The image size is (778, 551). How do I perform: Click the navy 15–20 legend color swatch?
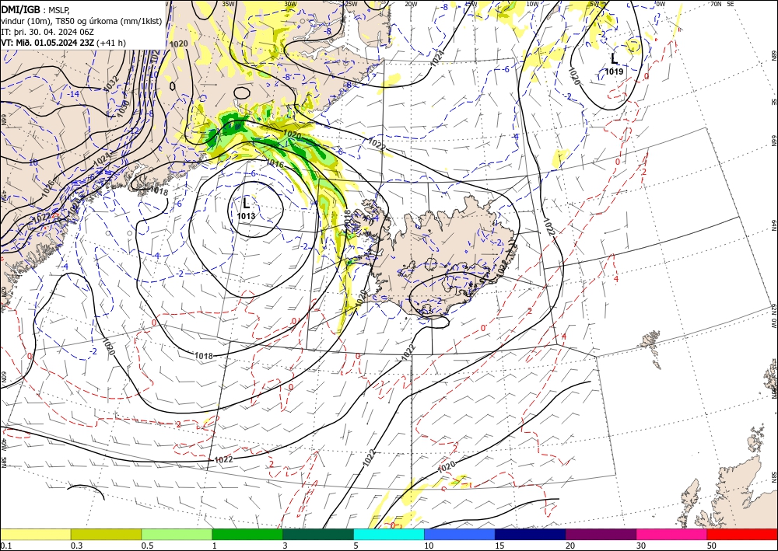point(531,534)
